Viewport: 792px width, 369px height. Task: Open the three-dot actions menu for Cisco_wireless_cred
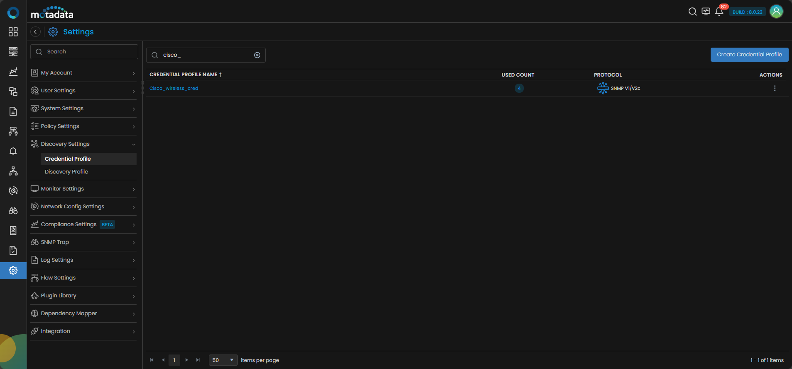(775, 88)
